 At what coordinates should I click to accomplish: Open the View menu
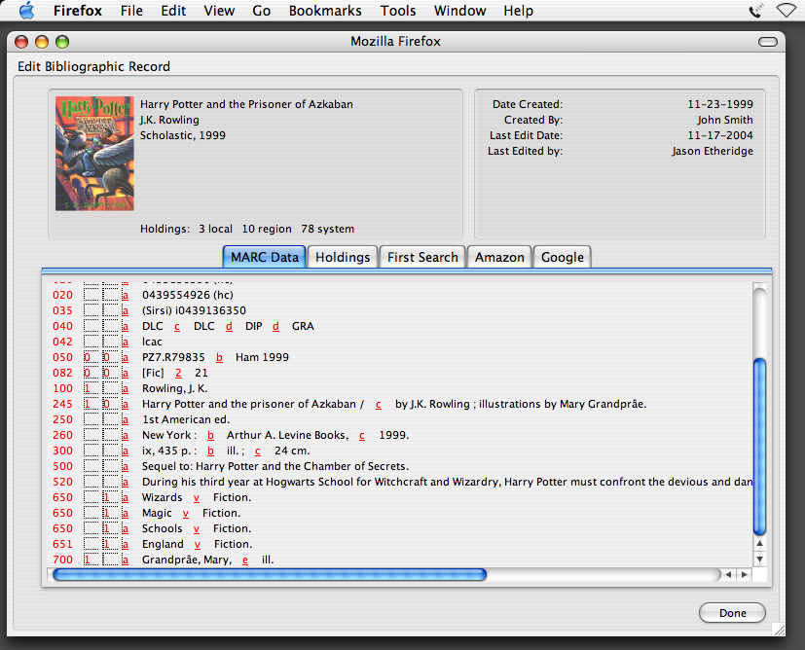(x=219, y=11)
